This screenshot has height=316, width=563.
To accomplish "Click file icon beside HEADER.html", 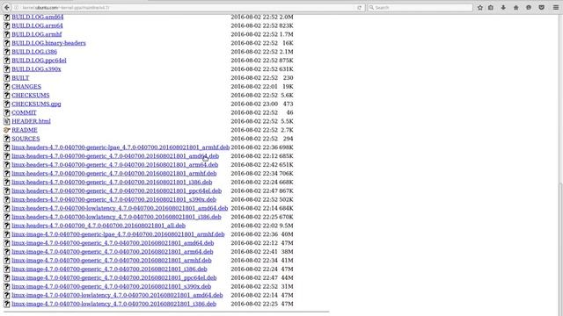I will 7,121.
